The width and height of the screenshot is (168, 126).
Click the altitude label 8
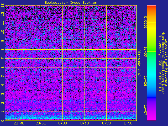3,50
